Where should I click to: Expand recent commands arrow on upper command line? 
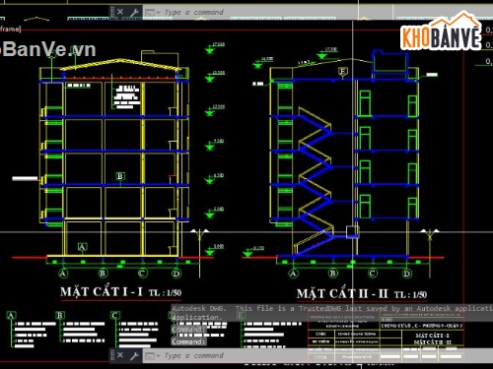click(158, 13)
